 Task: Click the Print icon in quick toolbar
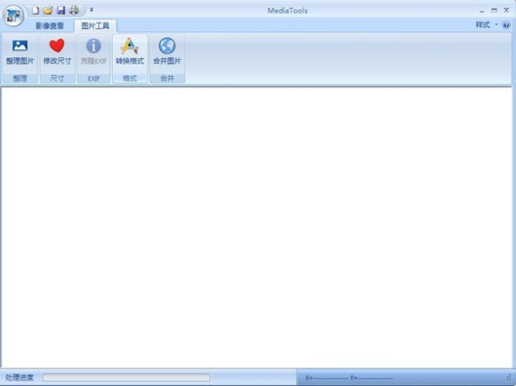[x=74, y=10]
